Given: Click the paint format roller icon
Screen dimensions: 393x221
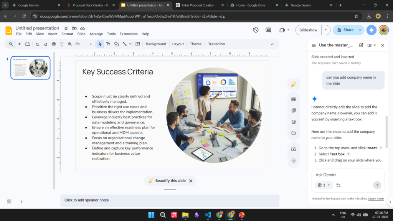Looking at the screenshot, I should click(x=62, y=44).
